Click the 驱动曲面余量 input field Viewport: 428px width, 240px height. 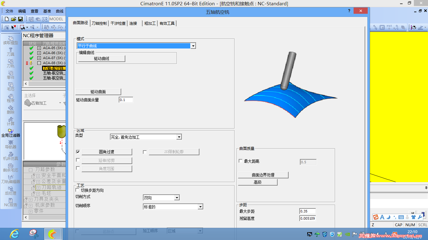[x=126, y=100]
